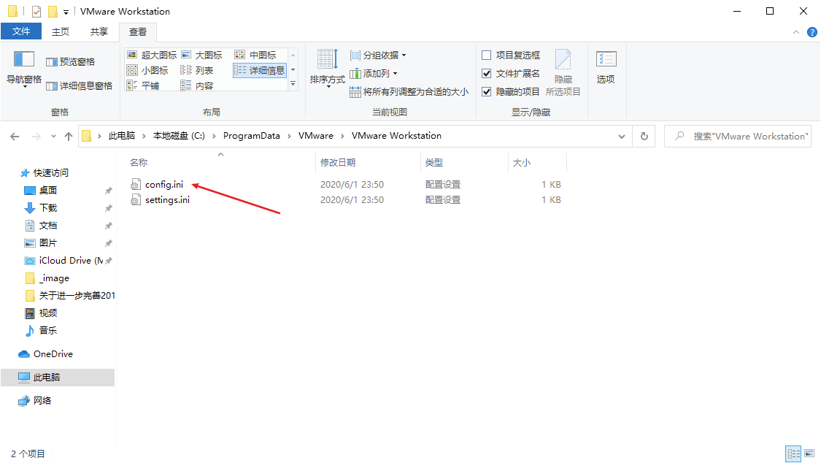
Task: Click the search VMware Workstation box
Action: pyautogui.click(x=738, y=136)
